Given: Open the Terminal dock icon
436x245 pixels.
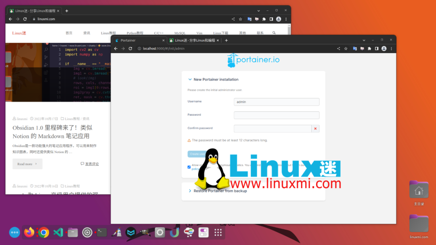Looking at the screenshot, I should coord(102,232).
